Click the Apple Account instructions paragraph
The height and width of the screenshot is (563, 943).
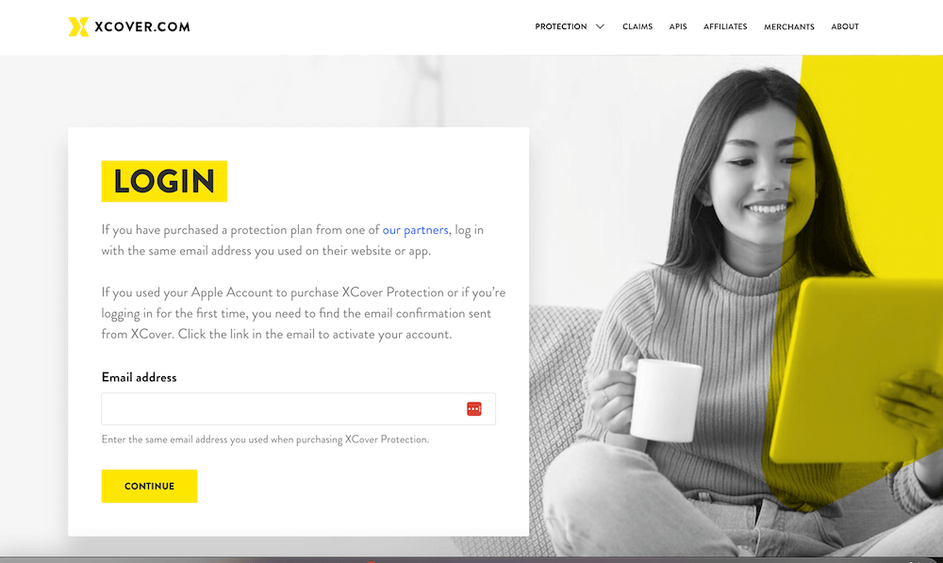pyautogui.click(x=303, y=313)
